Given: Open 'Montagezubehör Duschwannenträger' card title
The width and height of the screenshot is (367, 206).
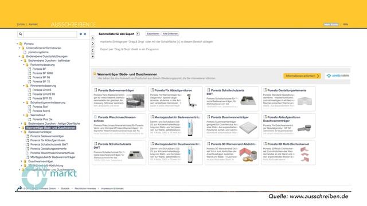Looking at the screenshot, I should pos(177,144).
